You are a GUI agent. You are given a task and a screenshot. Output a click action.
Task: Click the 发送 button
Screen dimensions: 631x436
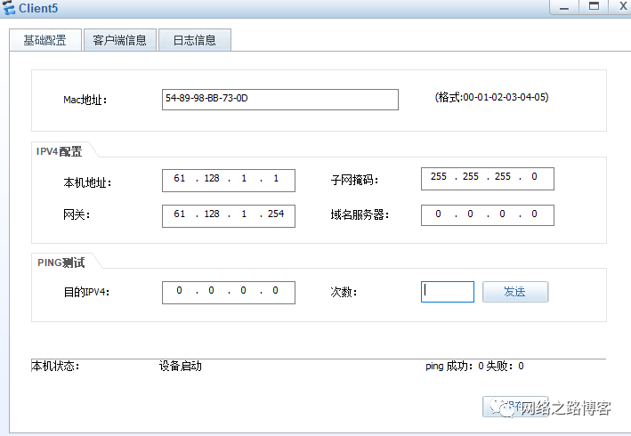[x=515, y=292]
